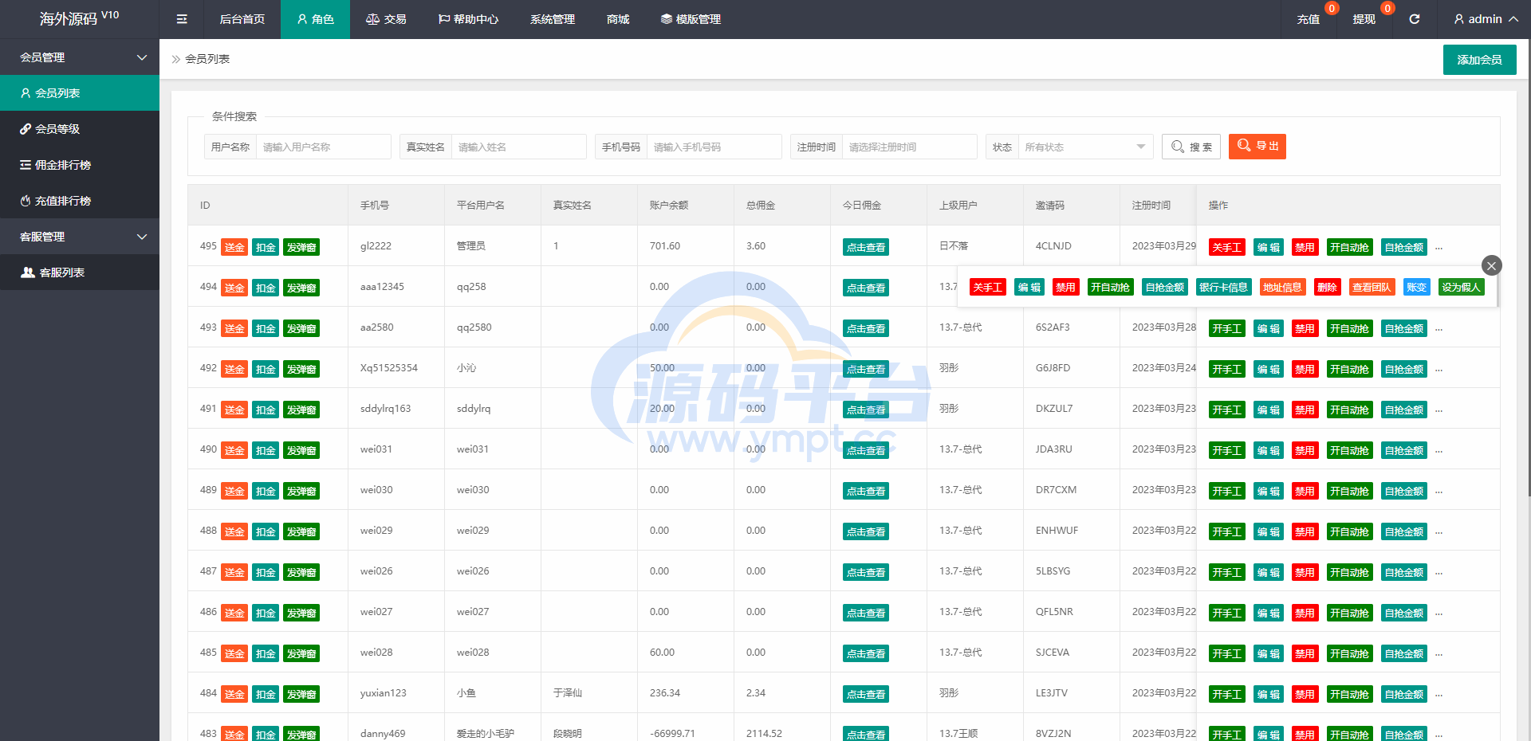The width and height of the screenshot is (1531, 741).
Task: Click red 删除 in the popup
Action: tap(1327, 288)
